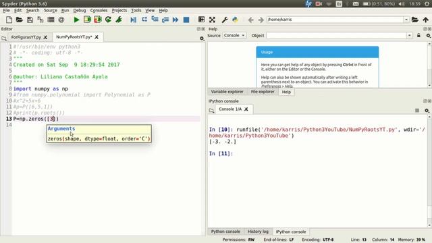Run current cell icon

[87, 20]
